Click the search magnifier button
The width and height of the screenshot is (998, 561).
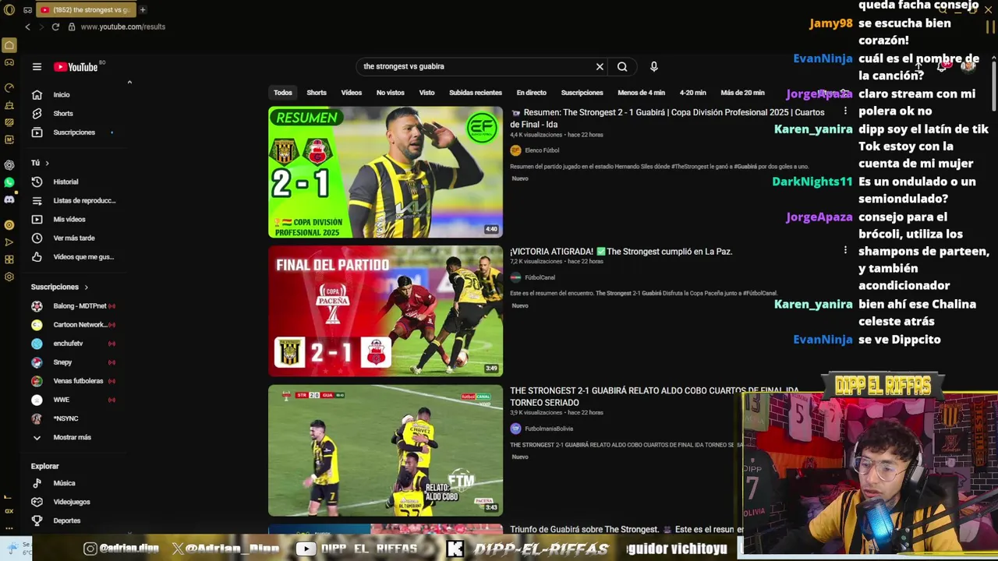(x=622, y=67)
